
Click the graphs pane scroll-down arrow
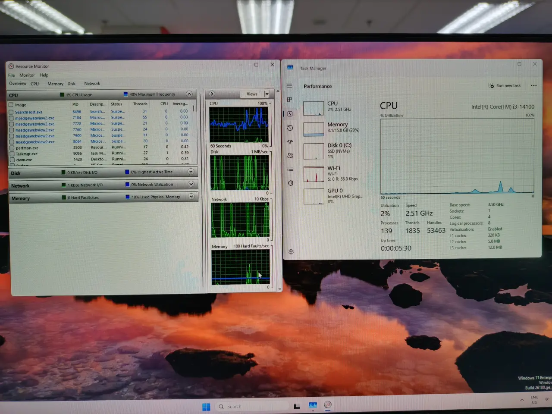(280, 289)
